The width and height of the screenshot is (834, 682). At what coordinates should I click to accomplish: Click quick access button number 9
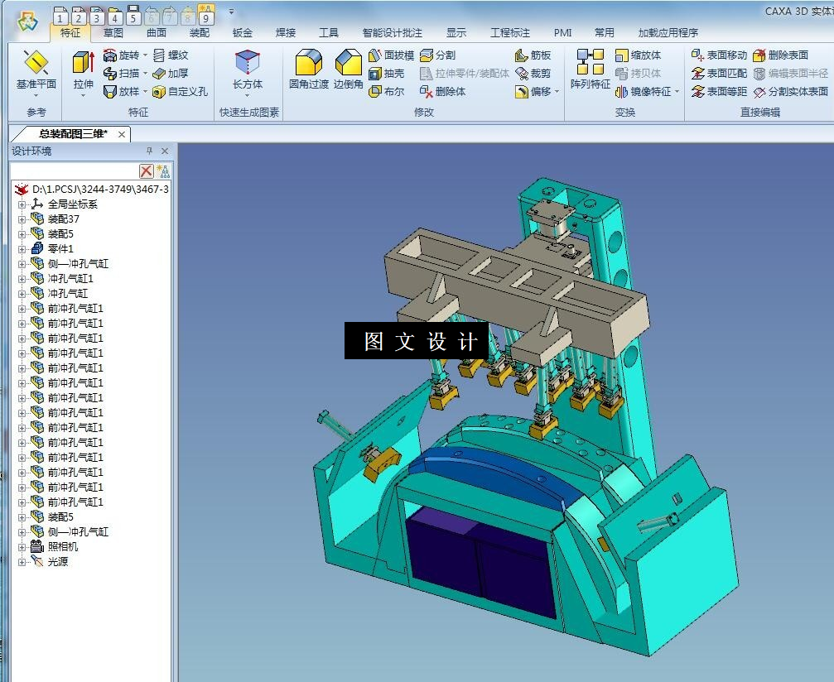205,16
